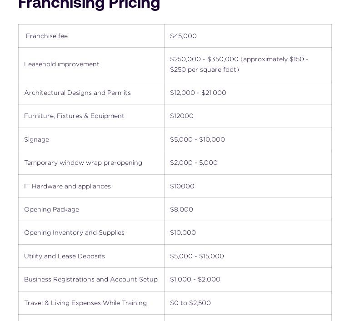Click the Opening Package row label
Viewport: 350px width, 321px height.
coord(51,209)
